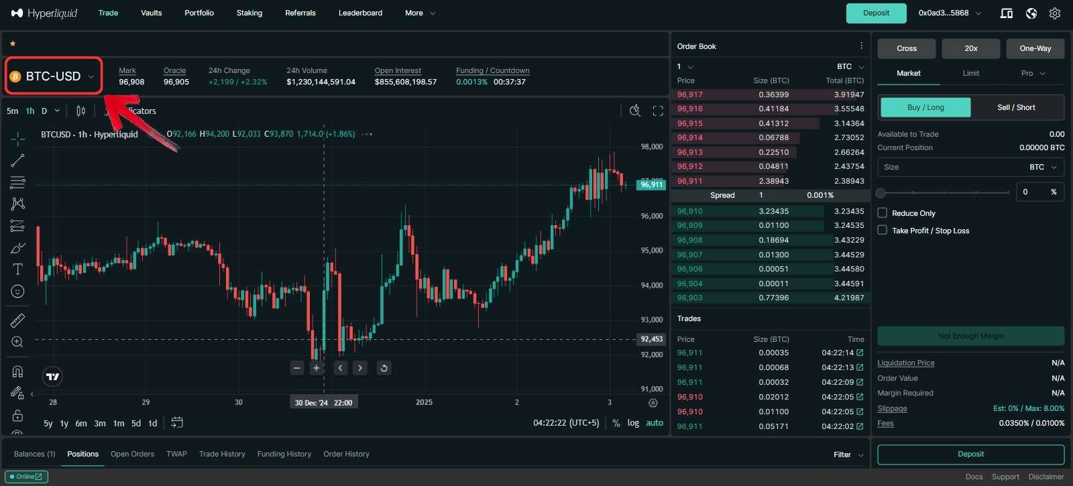Screen dimensions: 1073x486
Task: Open the emoji icons tool
Action: 17,292
